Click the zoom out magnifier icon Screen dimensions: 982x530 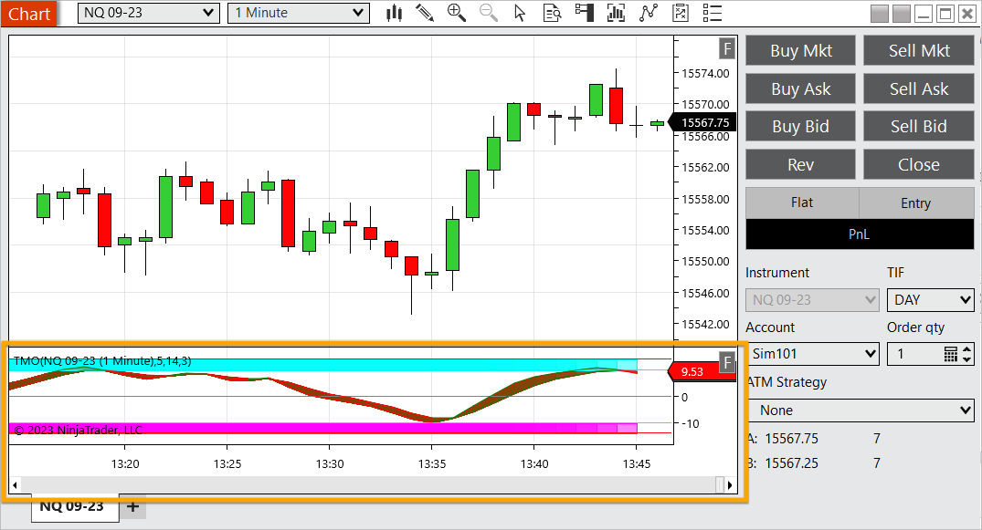click(x=489, y=13)
